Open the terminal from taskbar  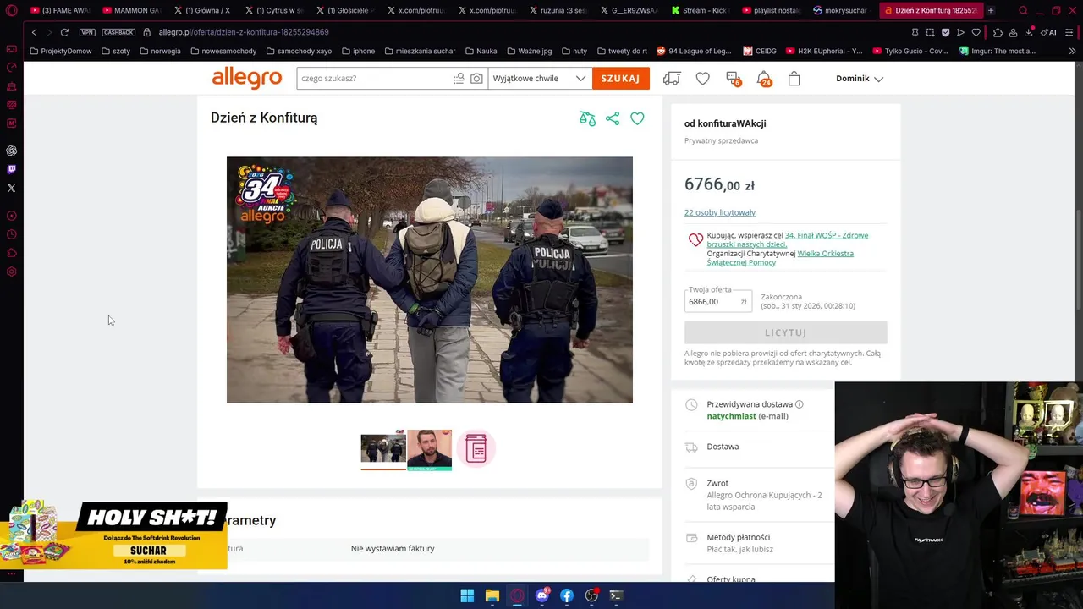[616, 595]
